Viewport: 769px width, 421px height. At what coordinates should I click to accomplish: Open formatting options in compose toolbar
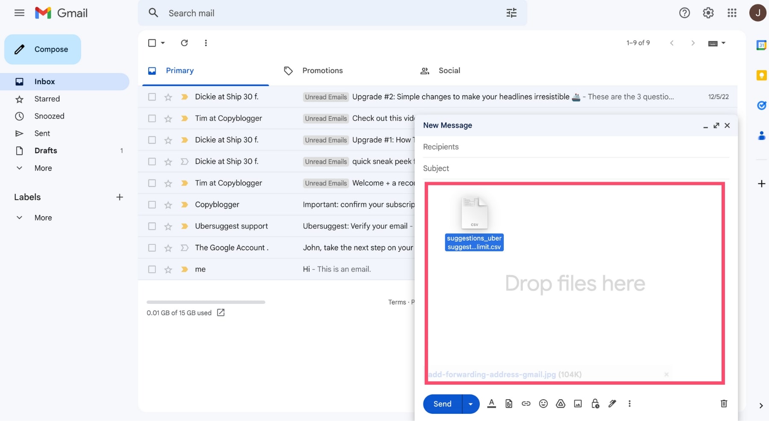491,403
